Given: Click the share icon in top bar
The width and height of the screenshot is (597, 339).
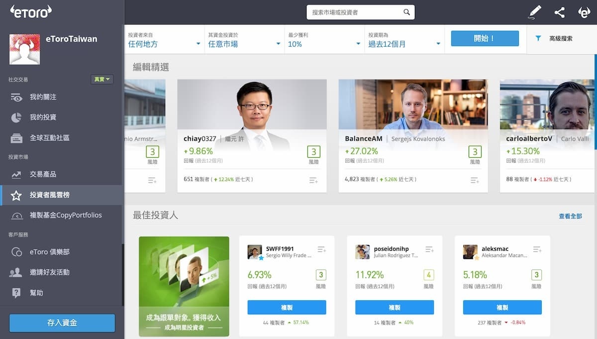Looking at the screenshot, I should point(560,12).
